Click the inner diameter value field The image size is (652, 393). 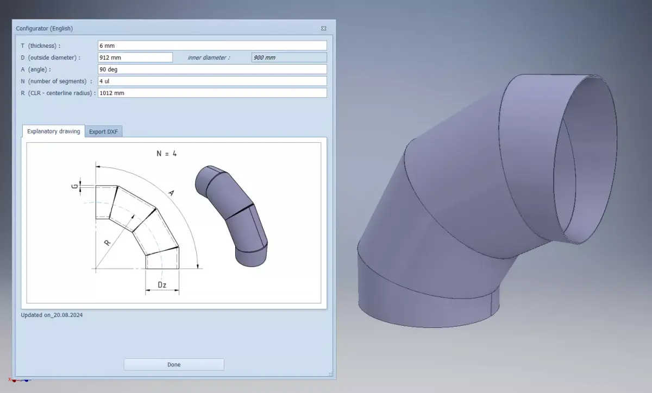tap(289, 58)
